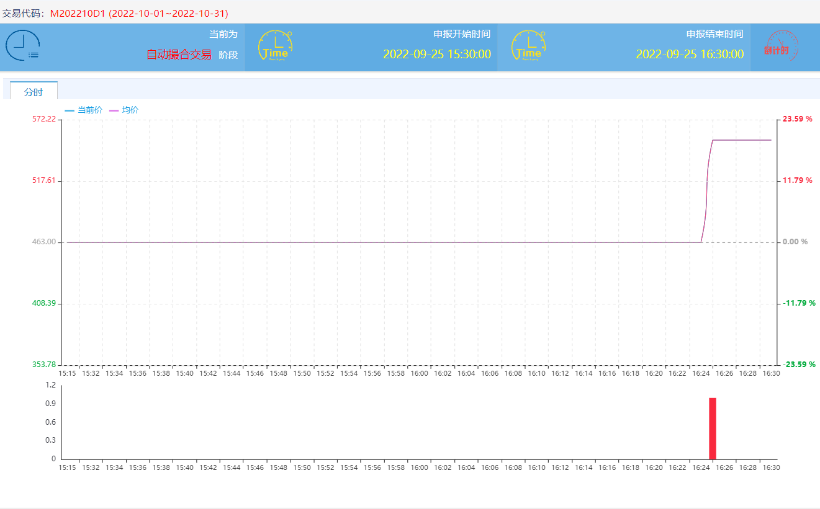Click the 463.00 baseline price label
This screenshot has width=820, height=509.
coord(43,242)
